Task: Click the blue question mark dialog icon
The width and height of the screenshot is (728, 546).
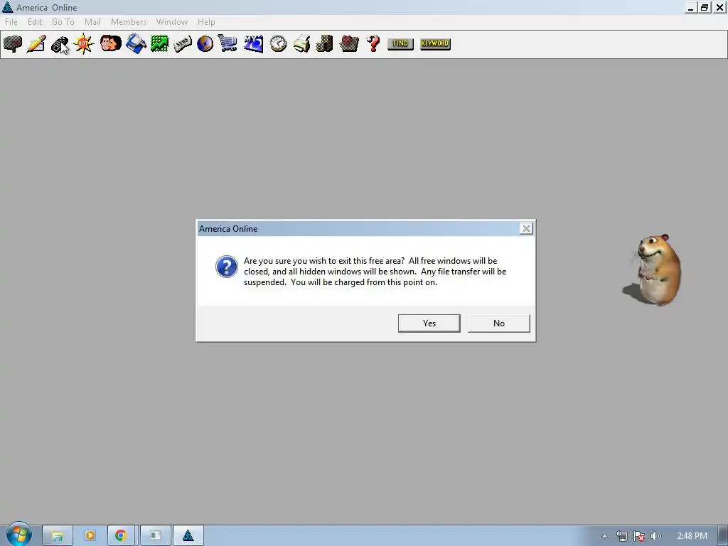Action: pos(227,267)
